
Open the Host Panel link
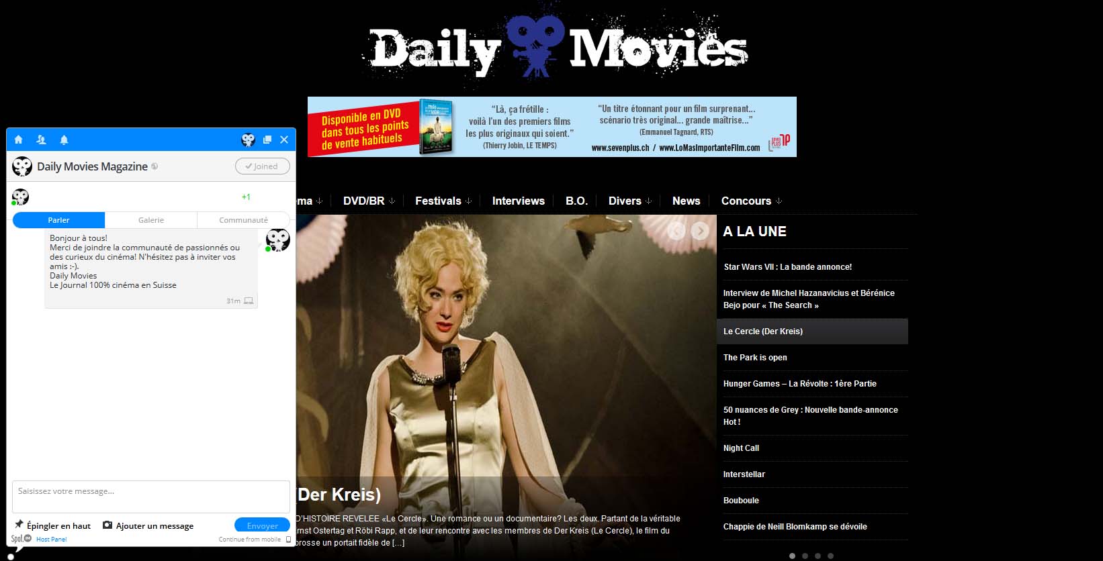[51, 540]
